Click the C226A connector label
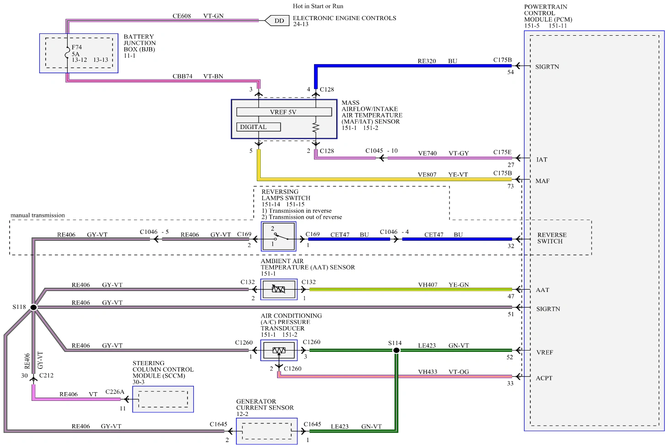The image size is (668, 448). (x=115, y=392)
